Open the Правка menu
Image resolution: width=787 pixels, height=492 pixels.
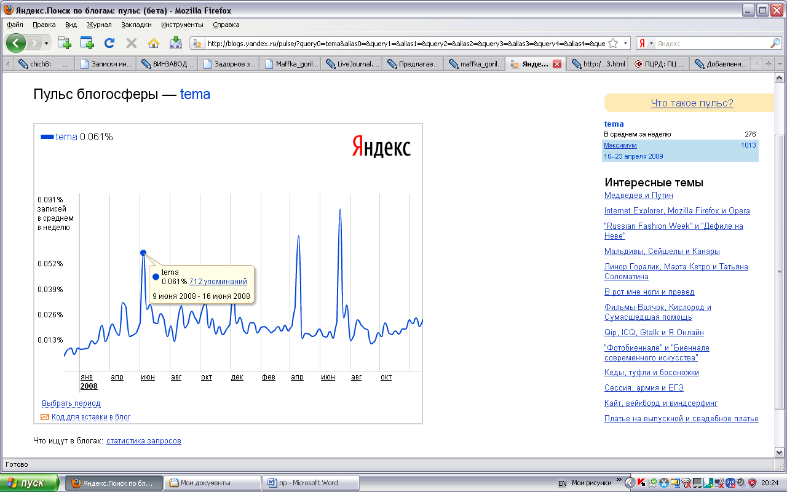click(x=44, y=25)
